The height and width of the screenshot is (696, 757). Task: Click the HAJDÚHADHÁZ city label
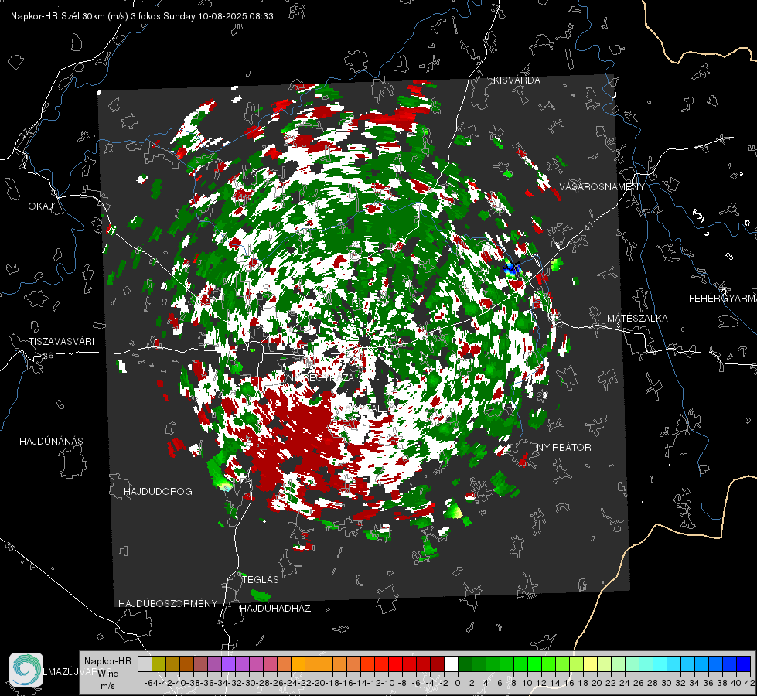pyautogui.click(x=275, y=609)
